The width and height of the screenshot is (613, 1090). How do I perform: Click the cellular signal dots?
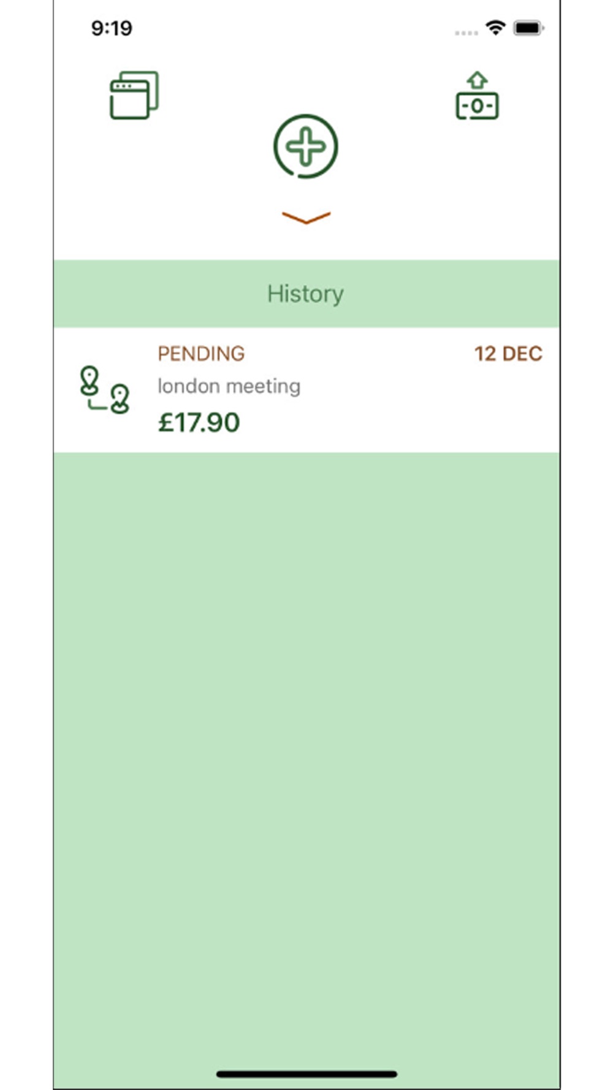pos(466,32)
